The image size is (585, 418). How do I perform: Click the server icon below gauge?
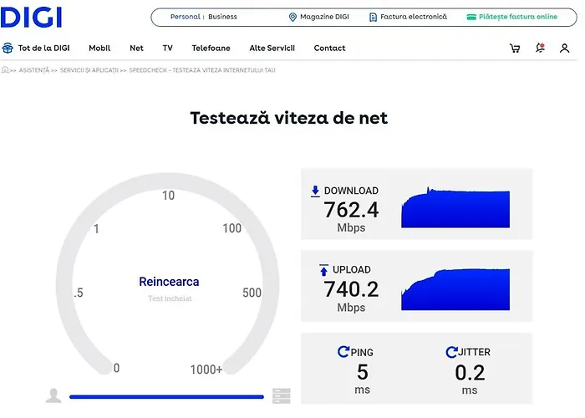(281, 396)
